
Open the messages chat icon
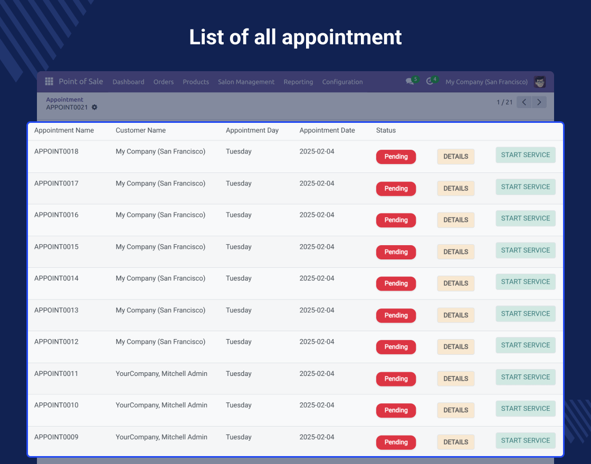[409, 81]
